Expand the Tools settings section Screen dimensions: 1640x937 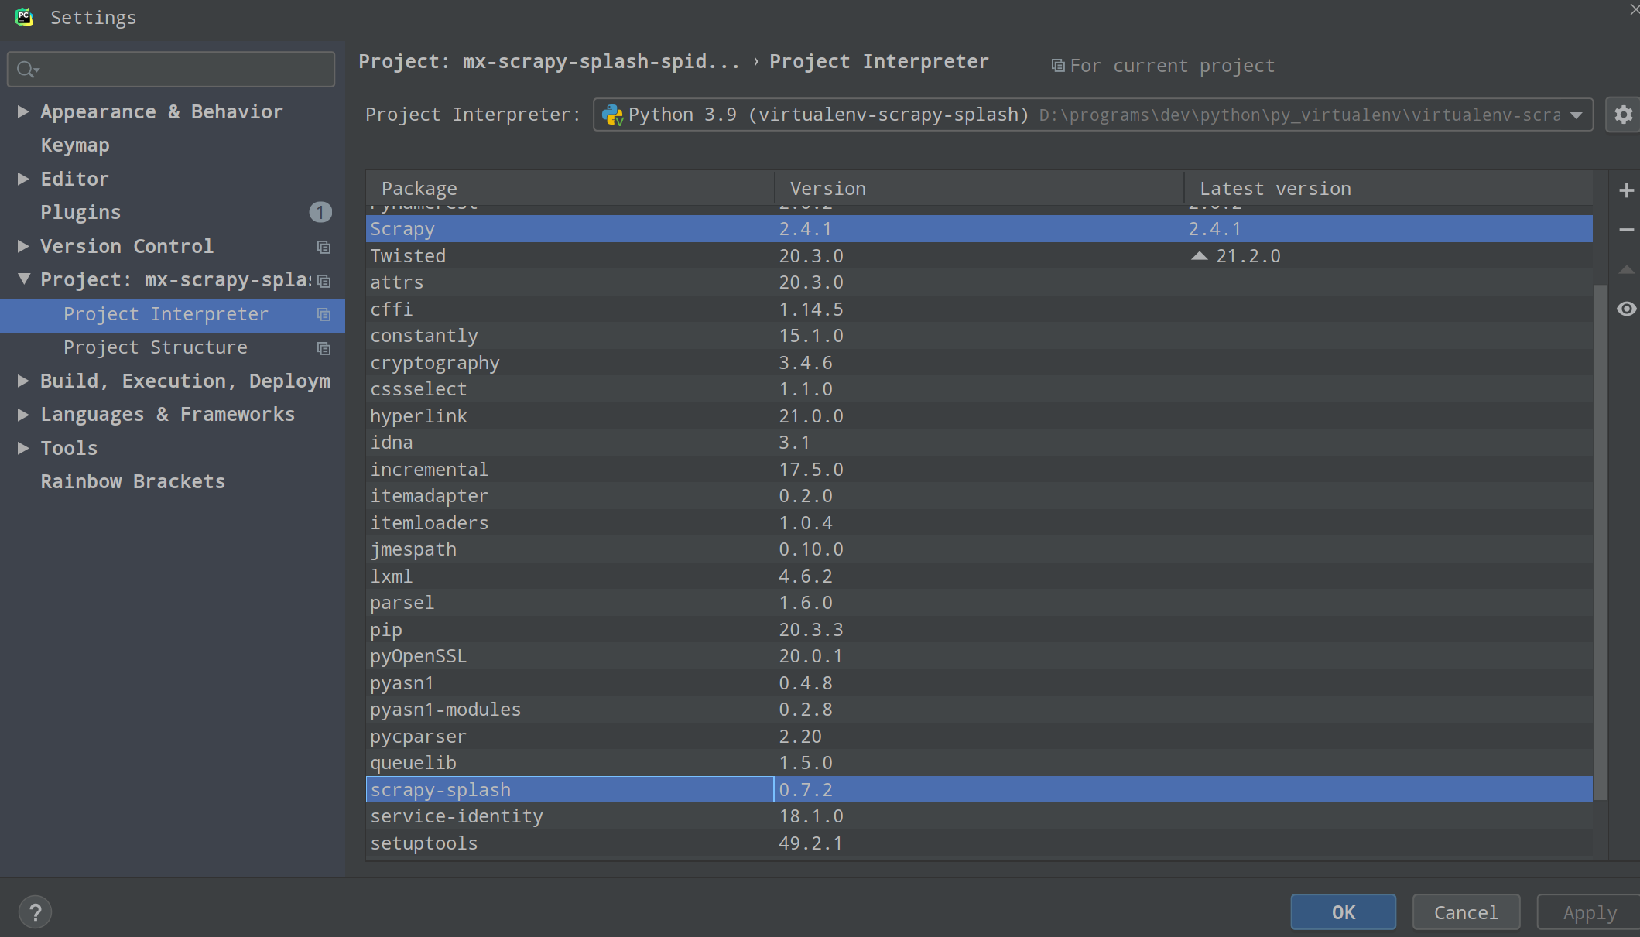click(x=23, y=448)
